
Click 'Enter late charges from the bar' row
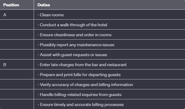[109, 65]
